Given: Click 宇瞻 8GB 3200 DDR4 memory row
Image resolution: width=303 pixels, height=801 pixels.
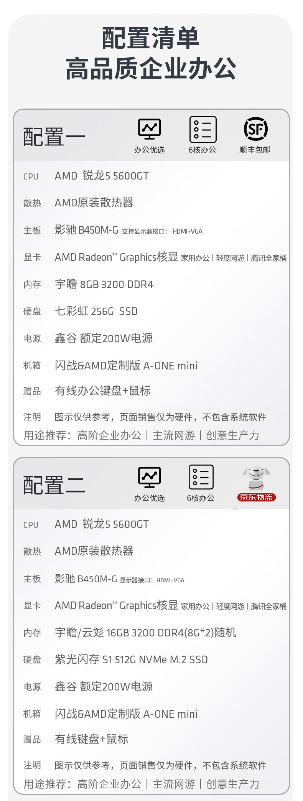Looking at the screenshot, I should click(151, 284).
